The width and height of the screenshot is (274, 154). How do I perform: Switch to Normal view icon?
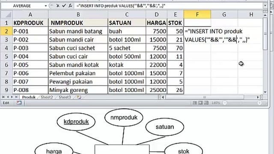(195, 103)
